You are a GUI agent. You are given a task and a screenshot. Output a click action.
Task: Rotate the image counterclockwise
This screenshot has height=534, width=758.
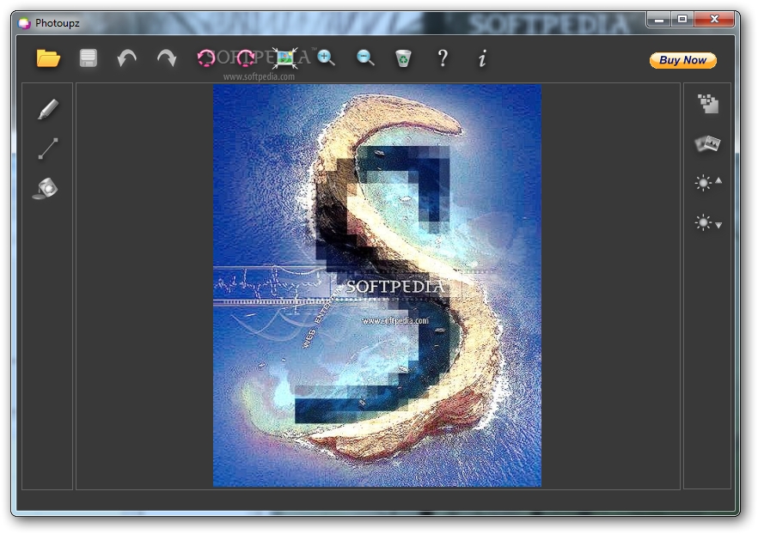point(206,58)
